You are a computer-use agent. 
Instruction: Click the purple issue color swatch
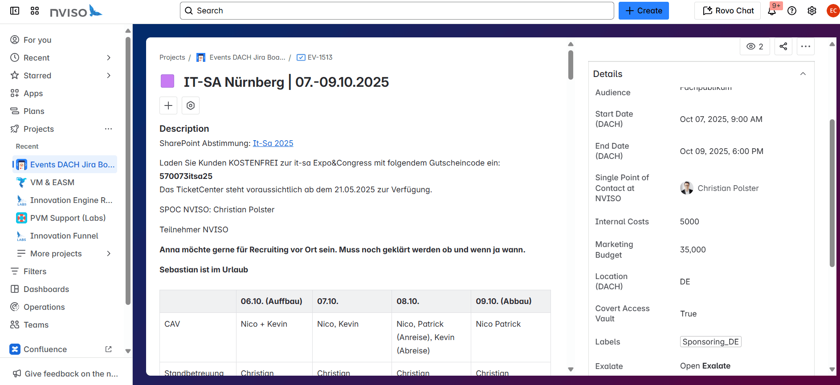tap(167, 81)
